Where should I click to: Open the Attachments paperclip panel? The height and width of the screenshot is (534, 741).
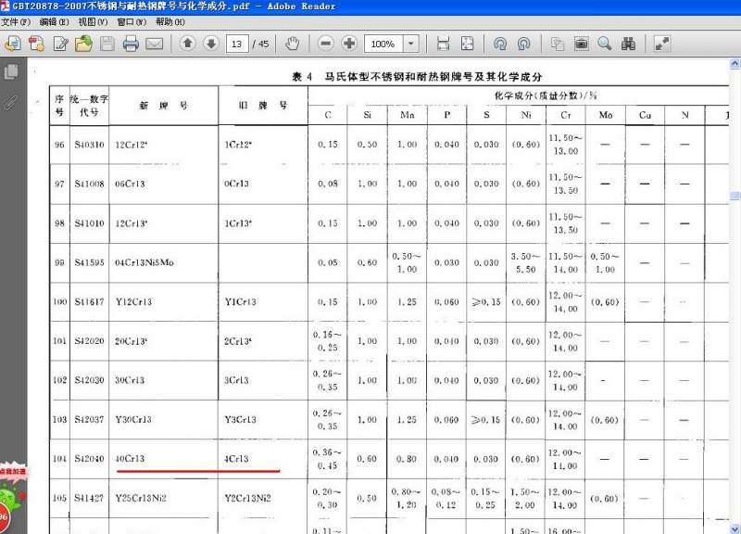(x=11, y=103)
